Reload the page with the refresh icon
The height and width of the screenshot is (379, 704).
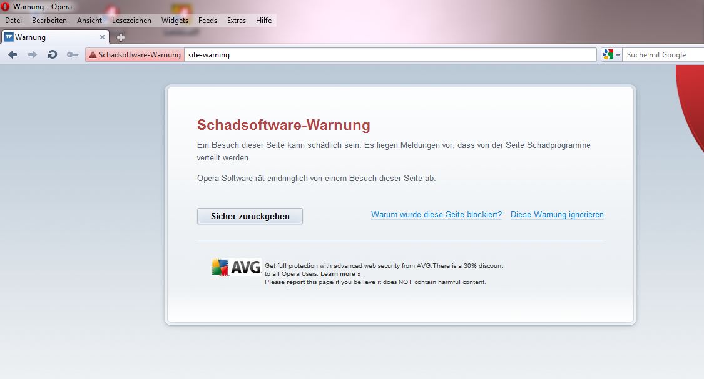click(x=53, y=55)
